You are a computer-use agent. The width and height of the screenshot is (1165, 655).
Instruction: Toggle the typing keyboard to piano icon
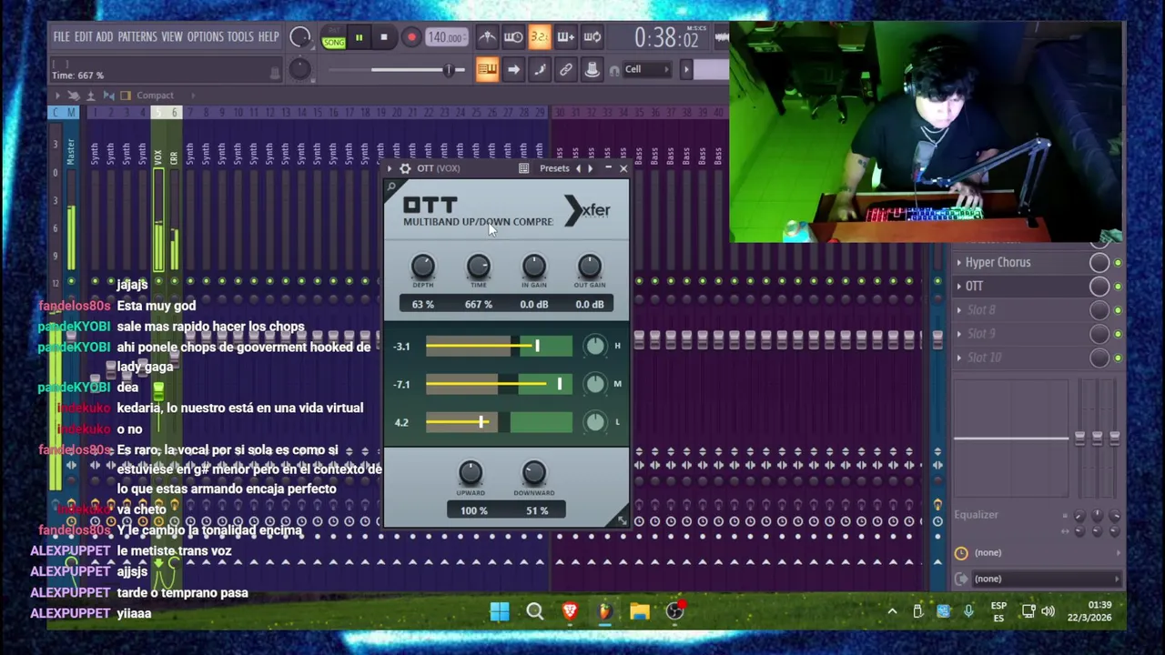click(x=487, y=69)
